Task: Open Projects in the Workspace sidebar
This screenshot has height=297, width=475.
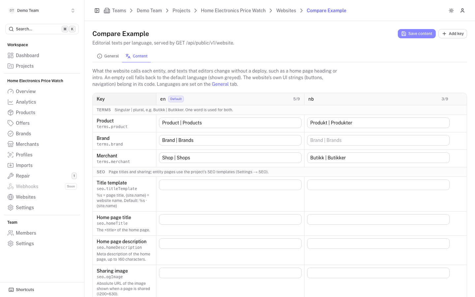Action: click(42, 66)
